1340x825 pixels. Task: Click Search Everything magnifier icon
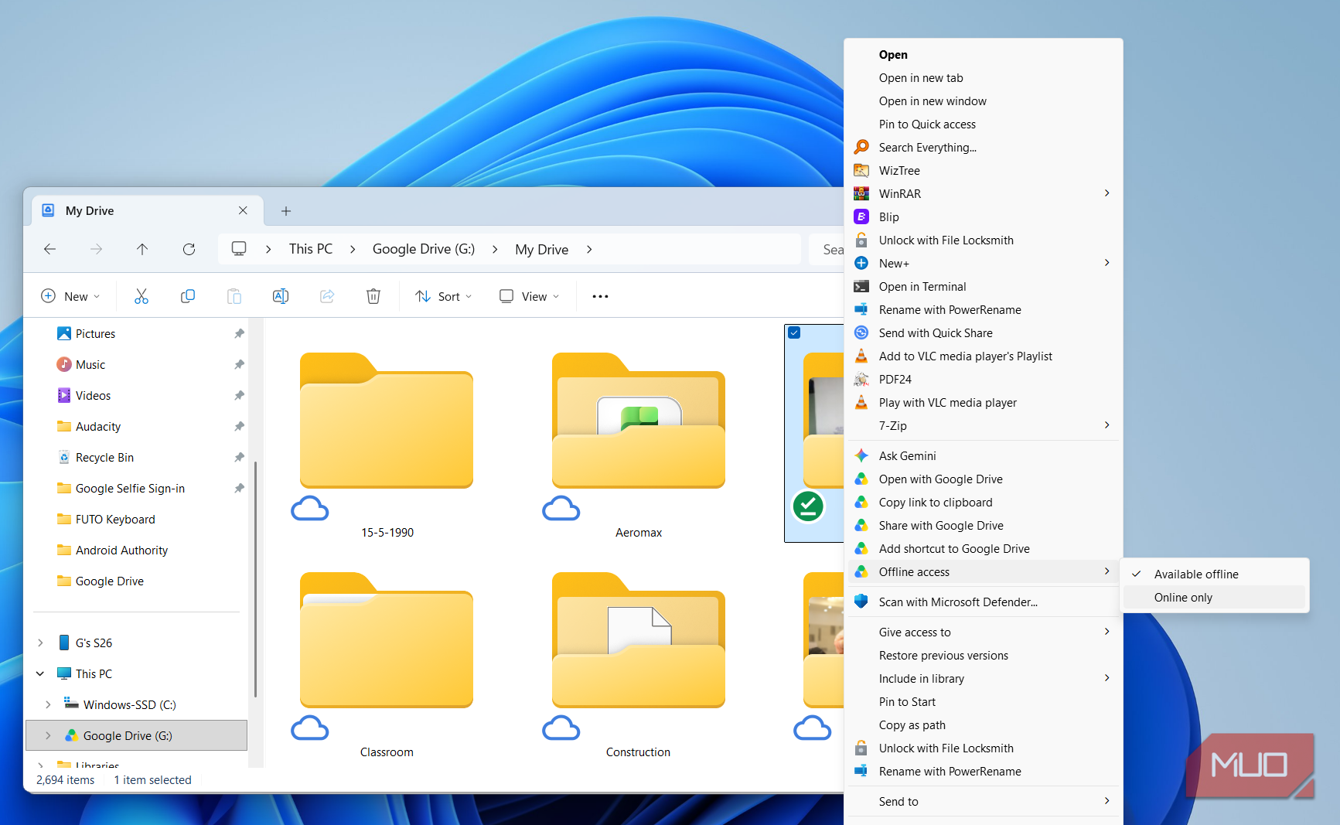coord(861,147)
